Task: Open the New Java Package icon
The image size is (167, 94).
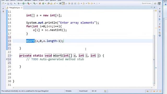Action: click(40, 3)
